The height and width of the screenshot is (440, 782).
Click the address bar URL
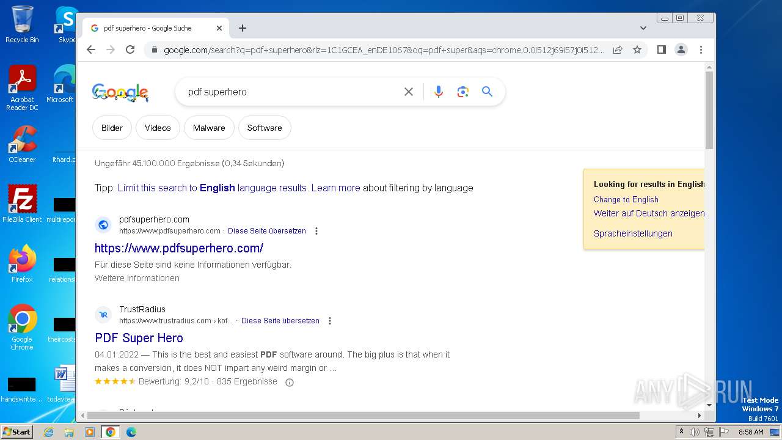(384, 50)
